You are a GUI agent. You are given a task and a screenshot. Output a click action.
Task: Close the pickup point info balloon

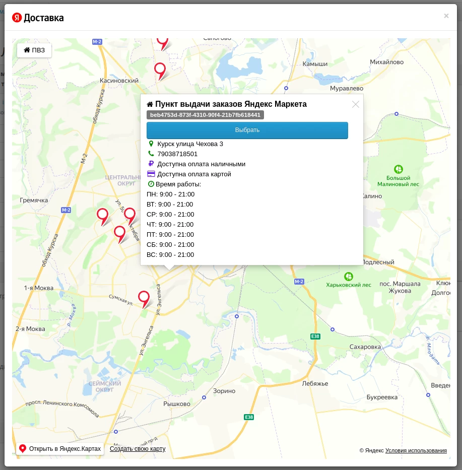356,104
